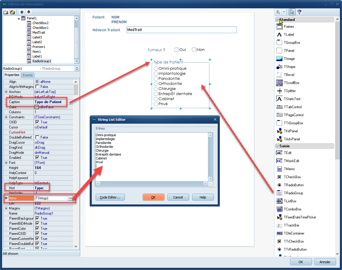
Task: Click the move up arrow icon
Action: [22, 12]
